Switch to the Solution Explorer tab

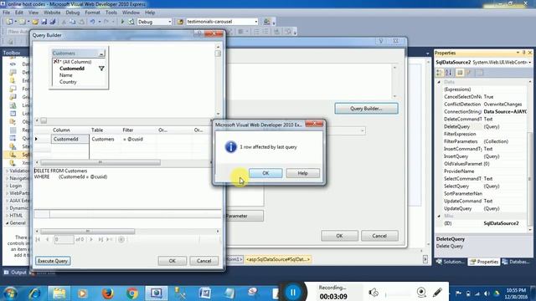[451, 262]
